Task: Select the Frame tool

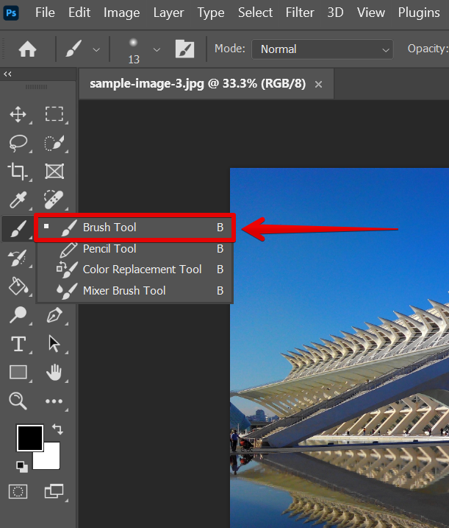Action: point(54,172)
